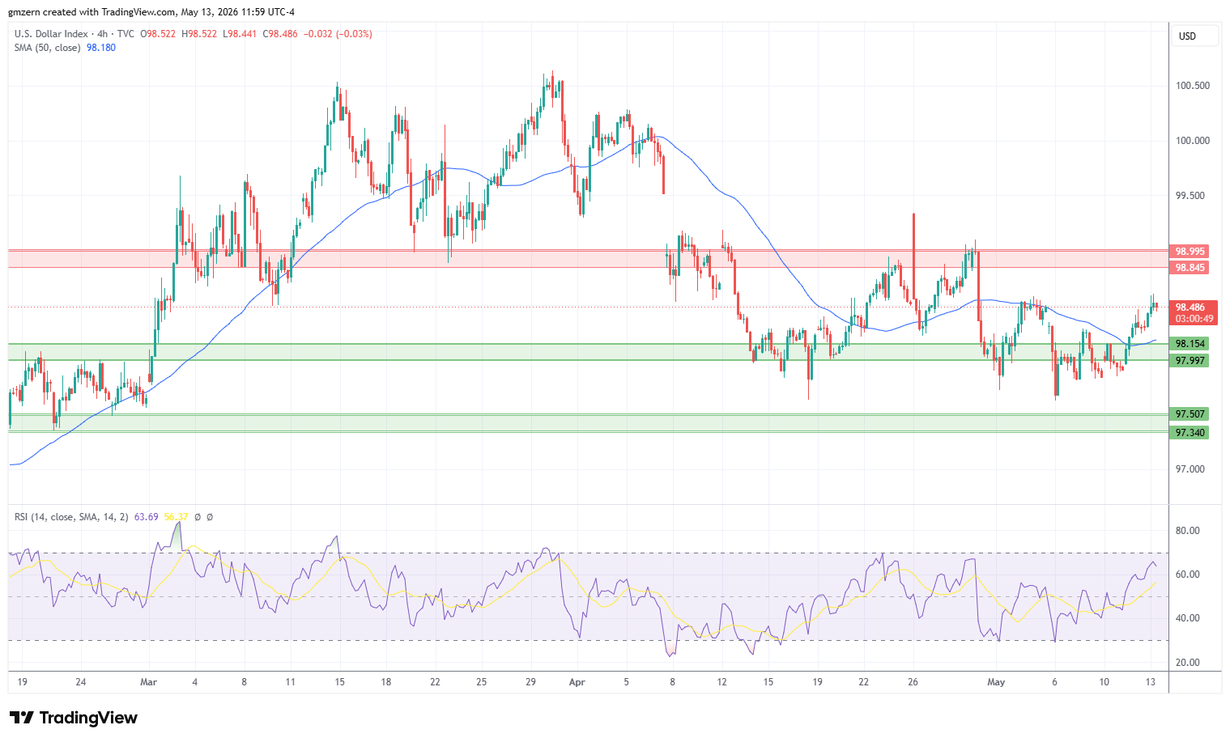Click the 100.000 price axis tick

point(1193,141)
